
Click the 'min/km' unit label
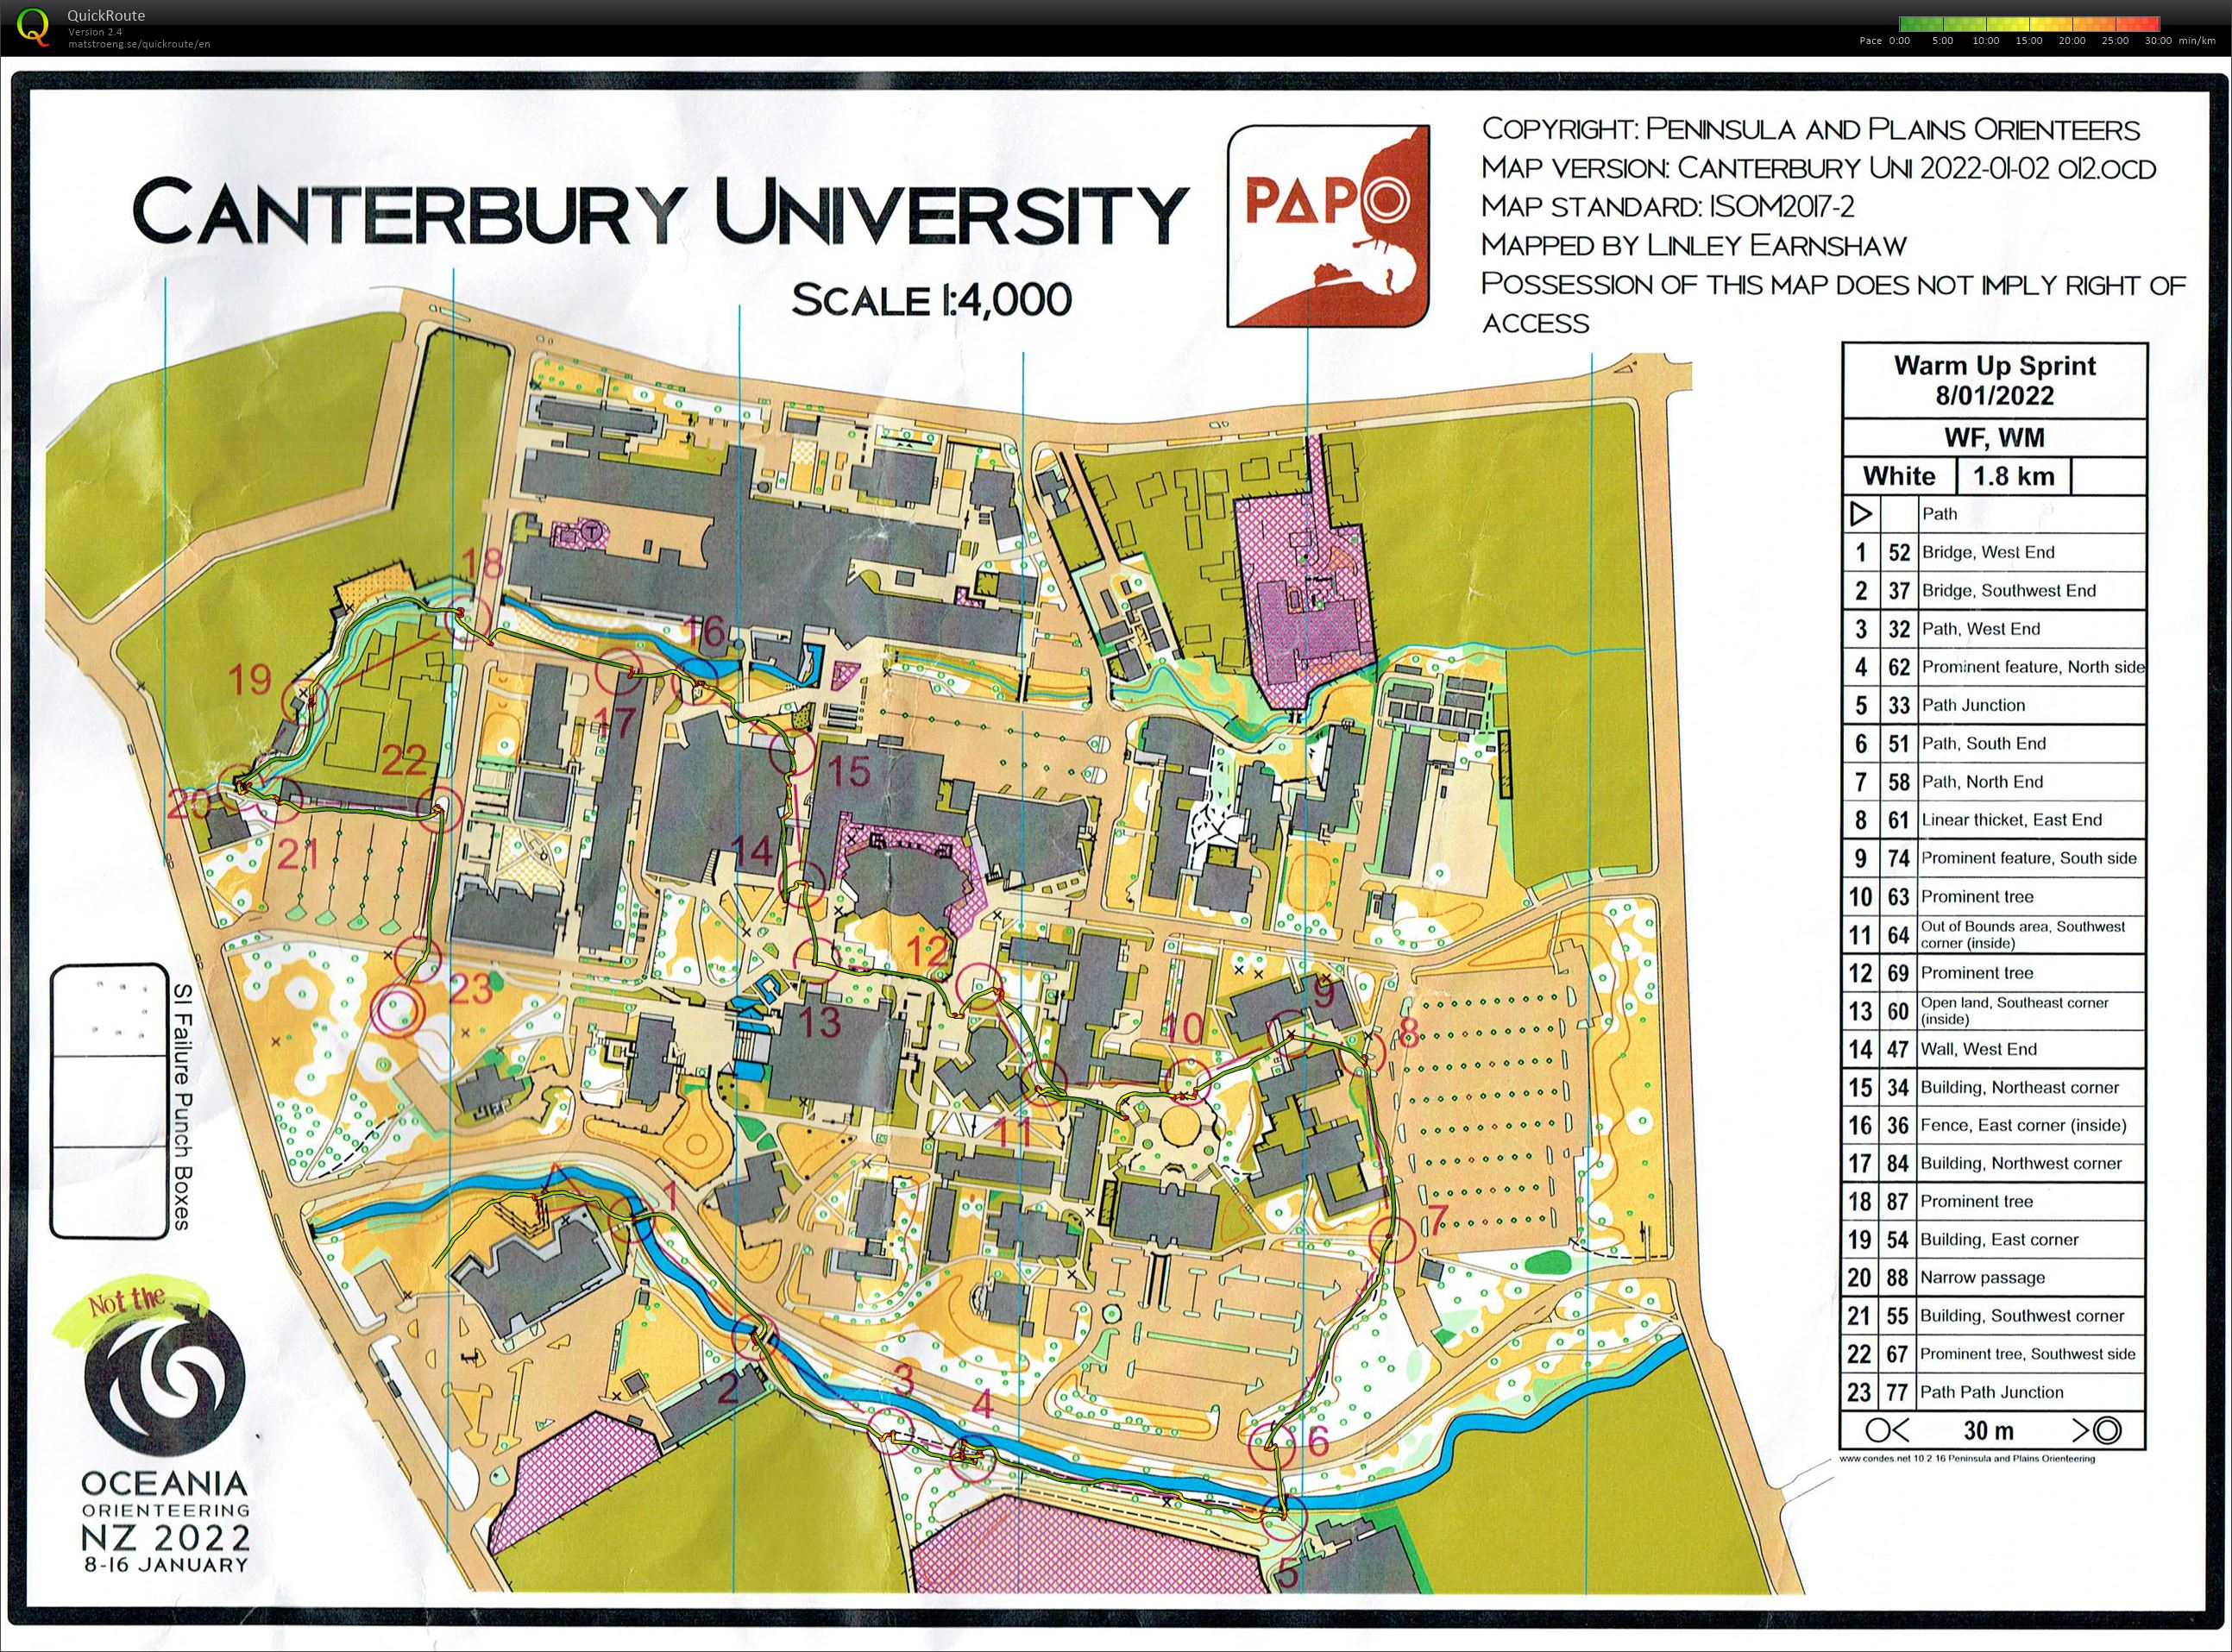2197,41
